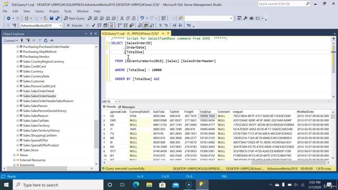Click the Undo arrow icon

[142, 18]
